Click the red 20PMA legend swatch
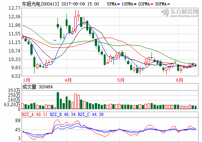 [x=152, y=4]
